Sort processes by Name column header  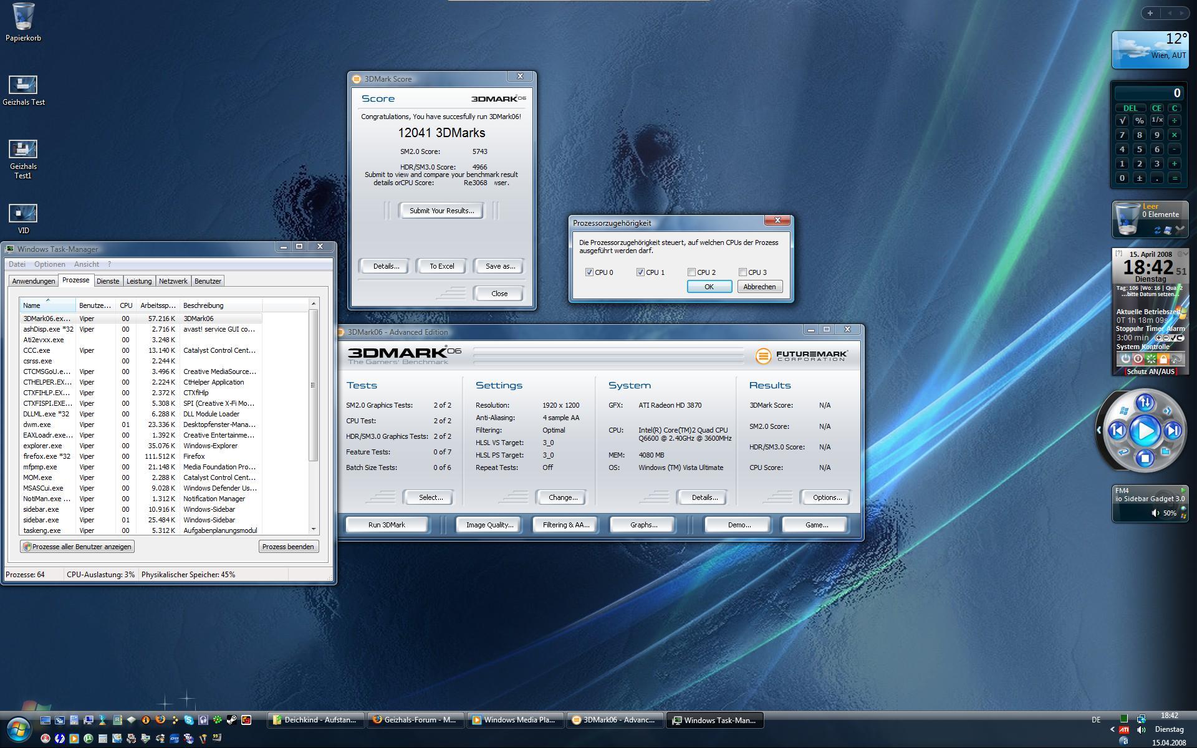tap(48, 305)
